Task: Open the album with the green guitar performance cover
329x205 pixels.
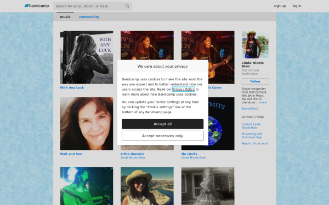Action: [x=87, y=186]
